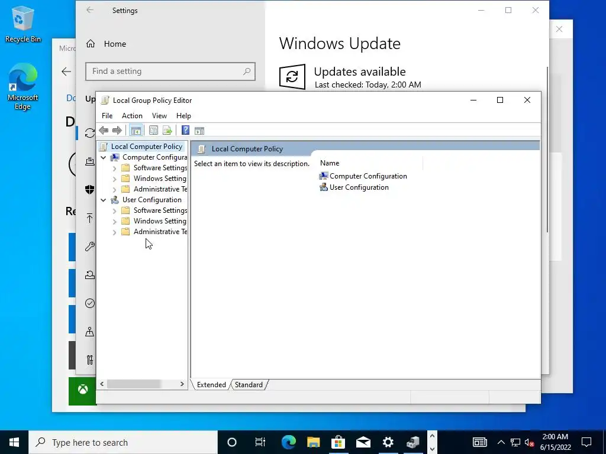Viewport: 606px width, 454px height.
Task: Switch to the Extended tab
Action: 211,385
